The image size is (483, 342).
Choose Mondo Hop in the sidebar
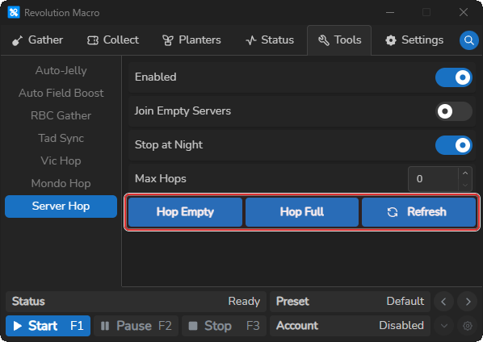pos(61,184)
